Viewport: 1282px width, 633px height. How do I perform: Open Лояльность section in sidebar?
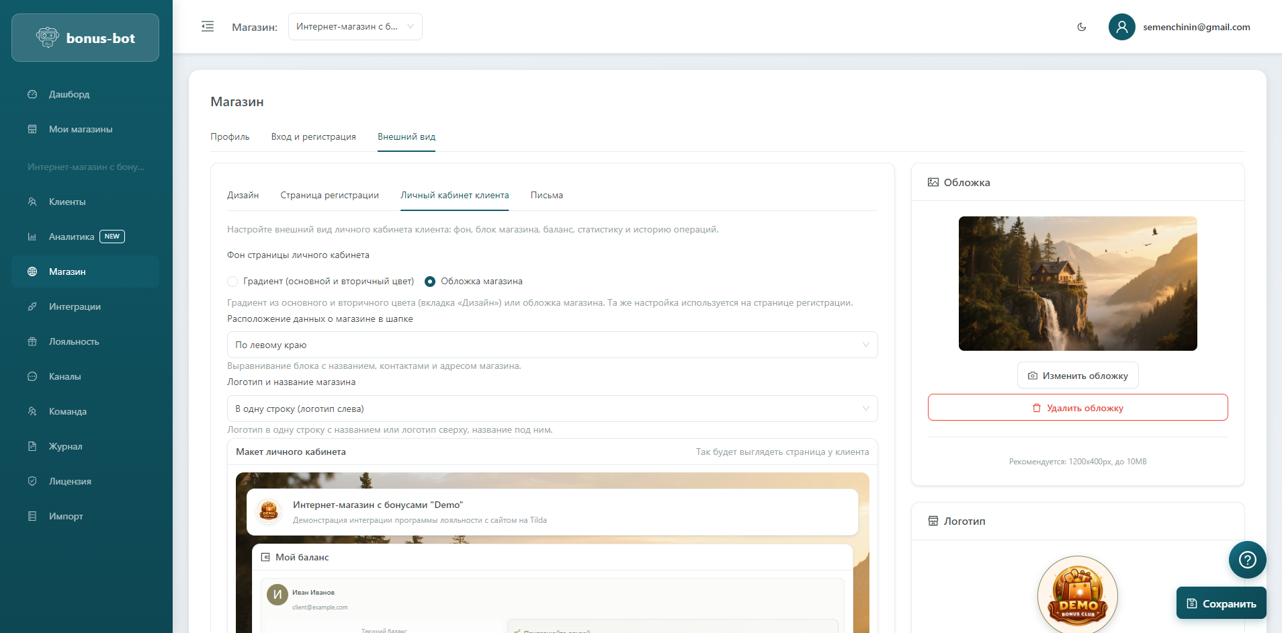point(74,341)
